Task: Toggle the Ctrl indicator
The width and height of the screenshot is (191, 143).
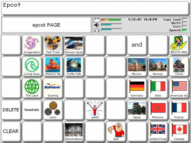Action: coord(184,26)
